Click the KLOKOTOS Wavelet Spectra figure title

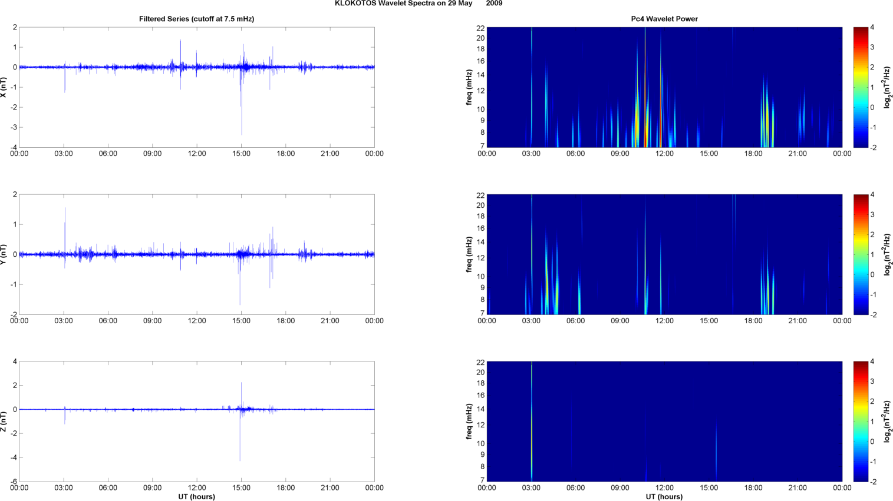(x=418, y=4)
